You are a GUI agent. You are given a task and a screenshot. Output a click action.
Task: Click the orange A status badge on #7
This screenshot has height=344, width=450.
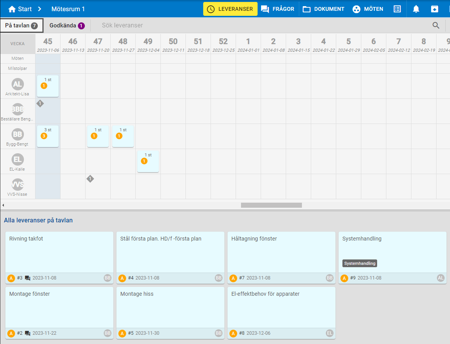click(x=233, y=278)
